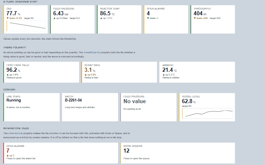Click the 'A name, not a number' caption
This screenshot has width=265, height=165.
18,107
